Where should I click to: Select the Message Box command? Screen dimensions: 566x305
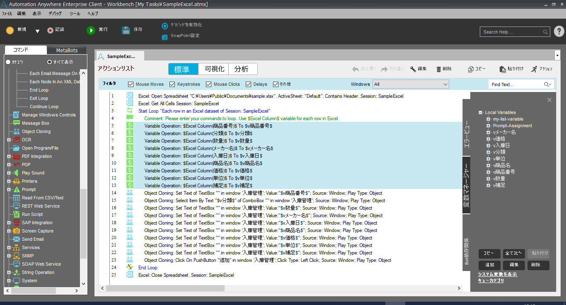36,123
